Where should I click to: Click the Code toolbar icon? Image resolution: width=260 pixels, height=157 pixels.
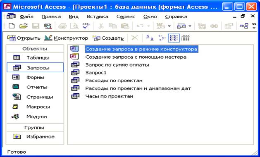click(x=202, y=26)
